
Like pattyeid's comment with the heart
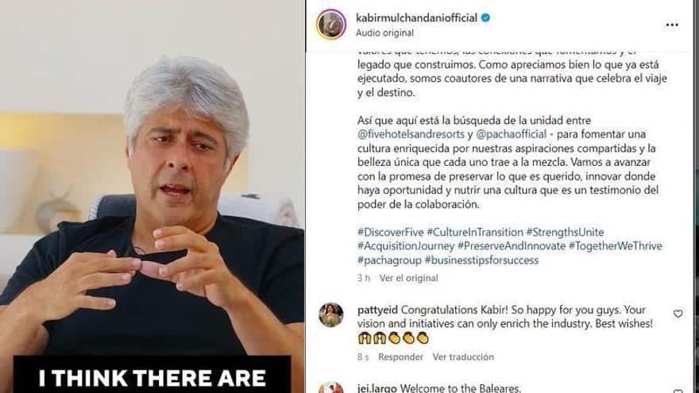pyautogui.click(x=678, y=314)
